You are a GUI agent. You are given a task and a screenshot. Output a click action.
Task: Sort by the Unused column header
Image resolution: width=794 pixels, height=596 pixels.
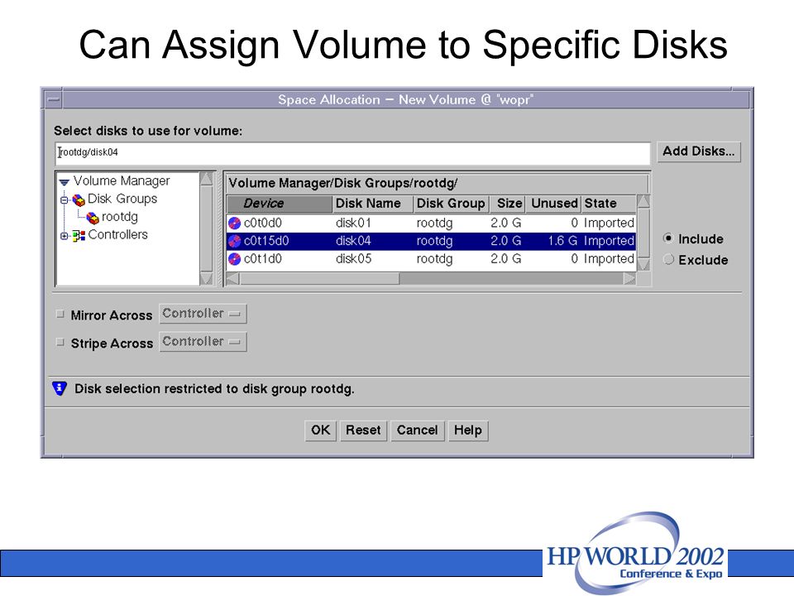pyautogui.click(x=553, y=204)
